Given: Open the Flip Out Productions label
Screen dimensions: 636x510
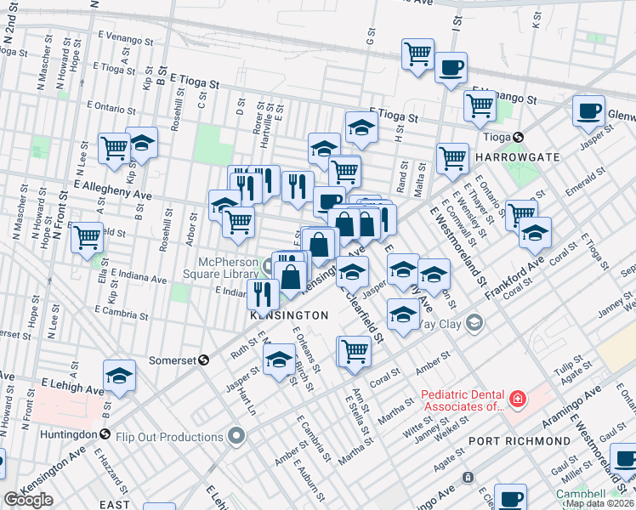Looking at the screenshot, I should coord(169,437).
